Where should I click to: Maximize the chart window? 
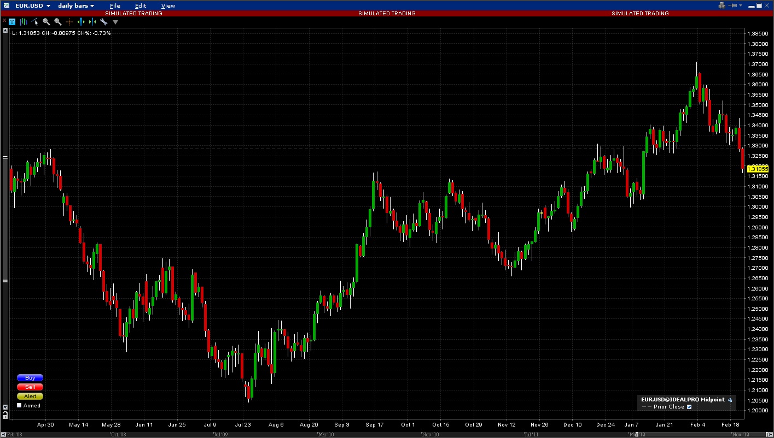(758, 5)
